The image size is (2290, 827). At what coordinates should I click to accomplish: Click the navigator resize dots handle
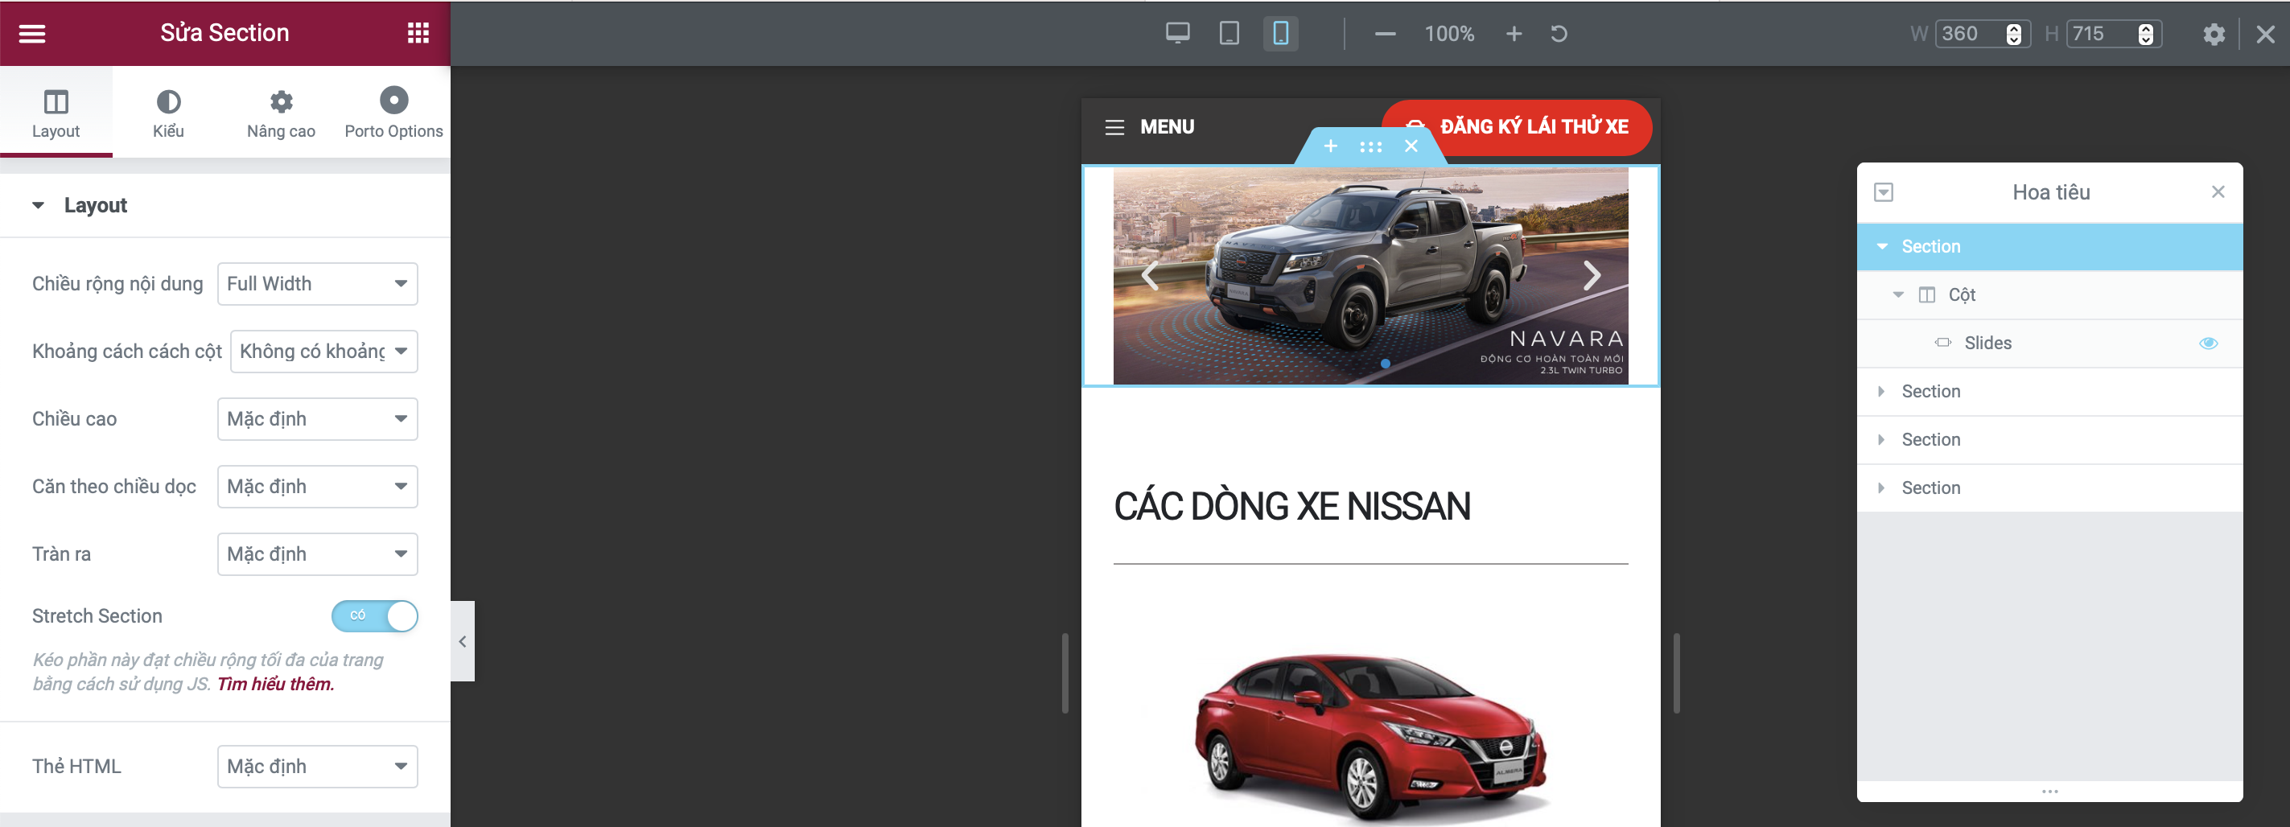pos(2049,791)
